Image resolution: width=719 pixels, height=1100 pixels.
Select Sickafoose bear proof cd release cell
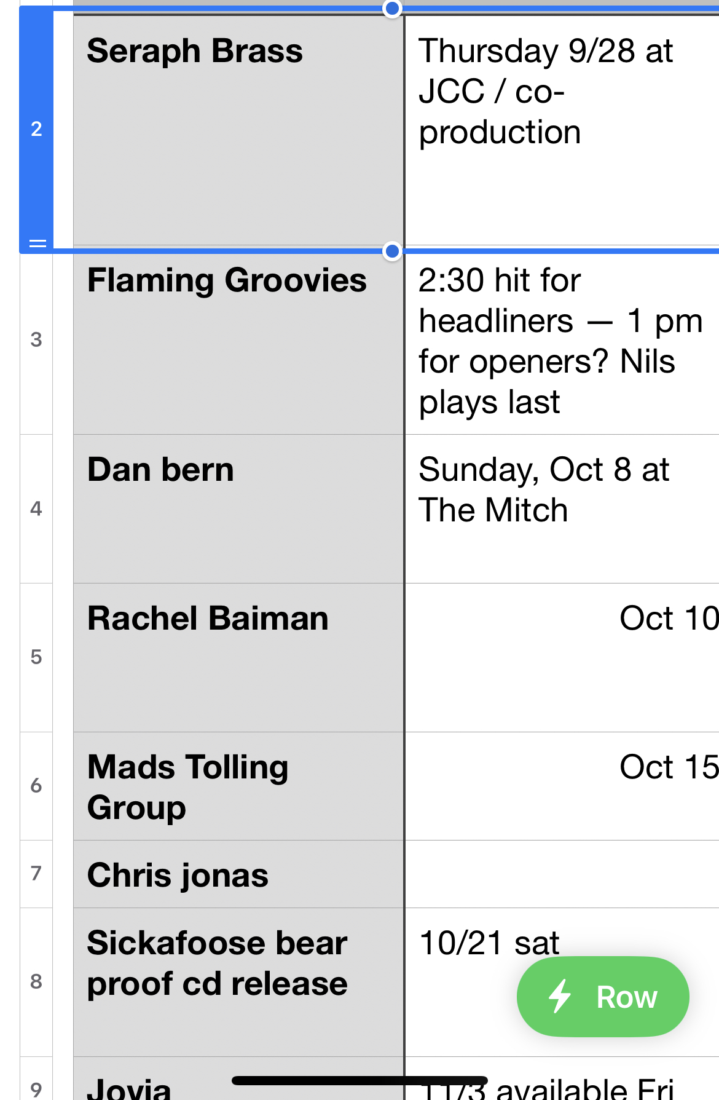coord(238,982)
